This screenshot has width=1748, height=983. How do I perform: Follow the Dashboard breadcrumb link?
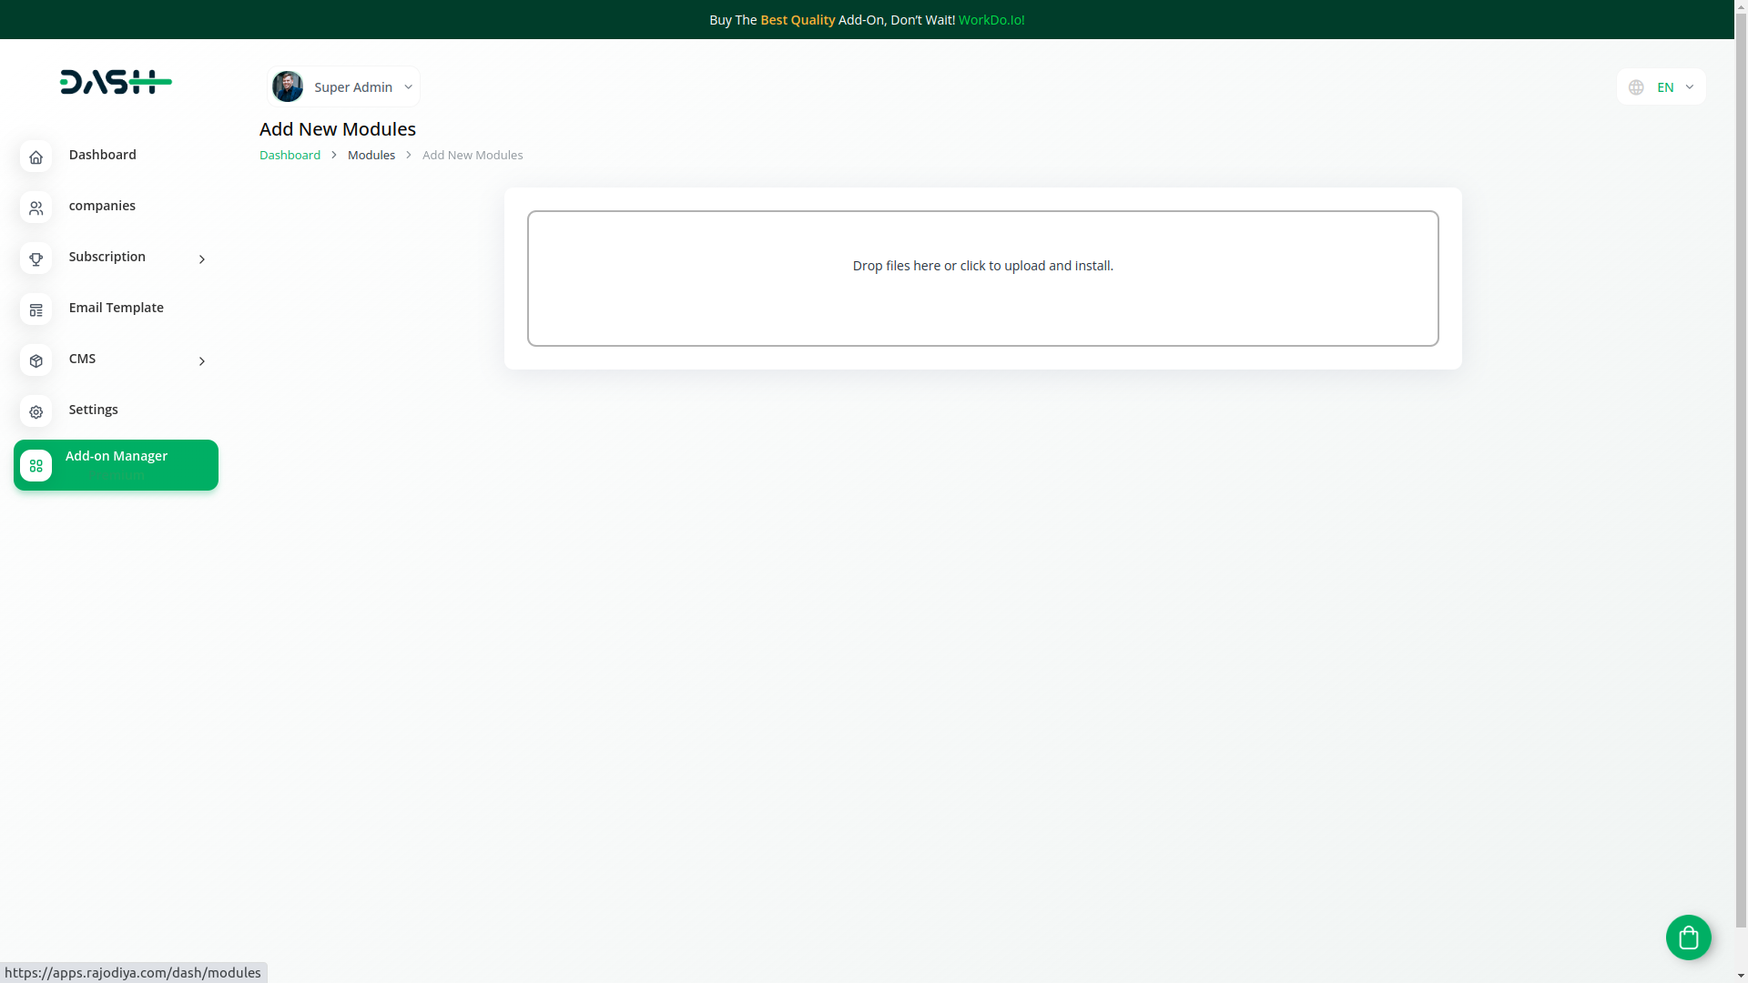coord(290,155)
